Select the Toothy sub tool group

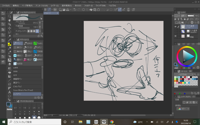point(38,43)
